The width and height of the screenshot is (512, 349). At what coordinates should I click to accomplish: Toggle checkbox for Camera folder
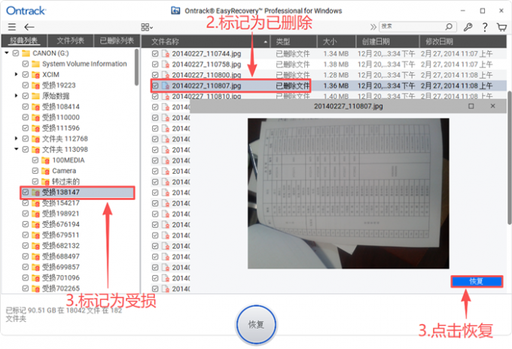click(x=35, y=171)
